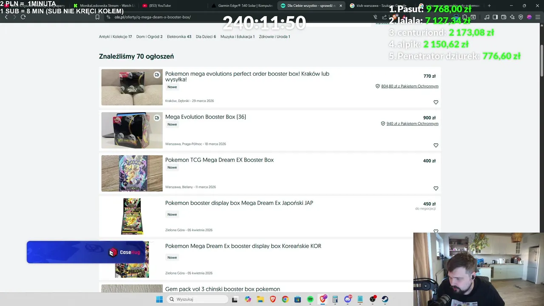This screenshot has width=544, height=306.
Task: Click the heart on Mega Dream EX 400 zł listing
Action: pyautogui.click(x=436, y=188)
